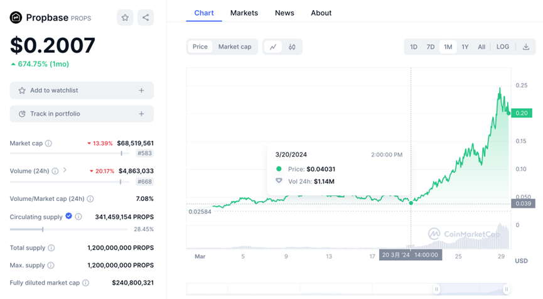Open the About tab

coord(321,13)
